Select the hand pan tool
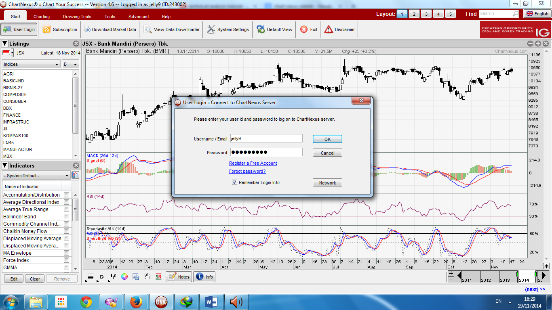Image resolution: width=552 pixels, height=310 pixels. coord(147,277)
